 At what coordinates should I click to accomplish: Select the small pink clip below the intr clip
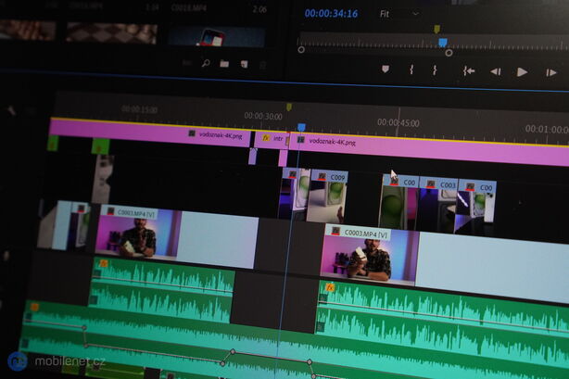[x=283, y=158]
